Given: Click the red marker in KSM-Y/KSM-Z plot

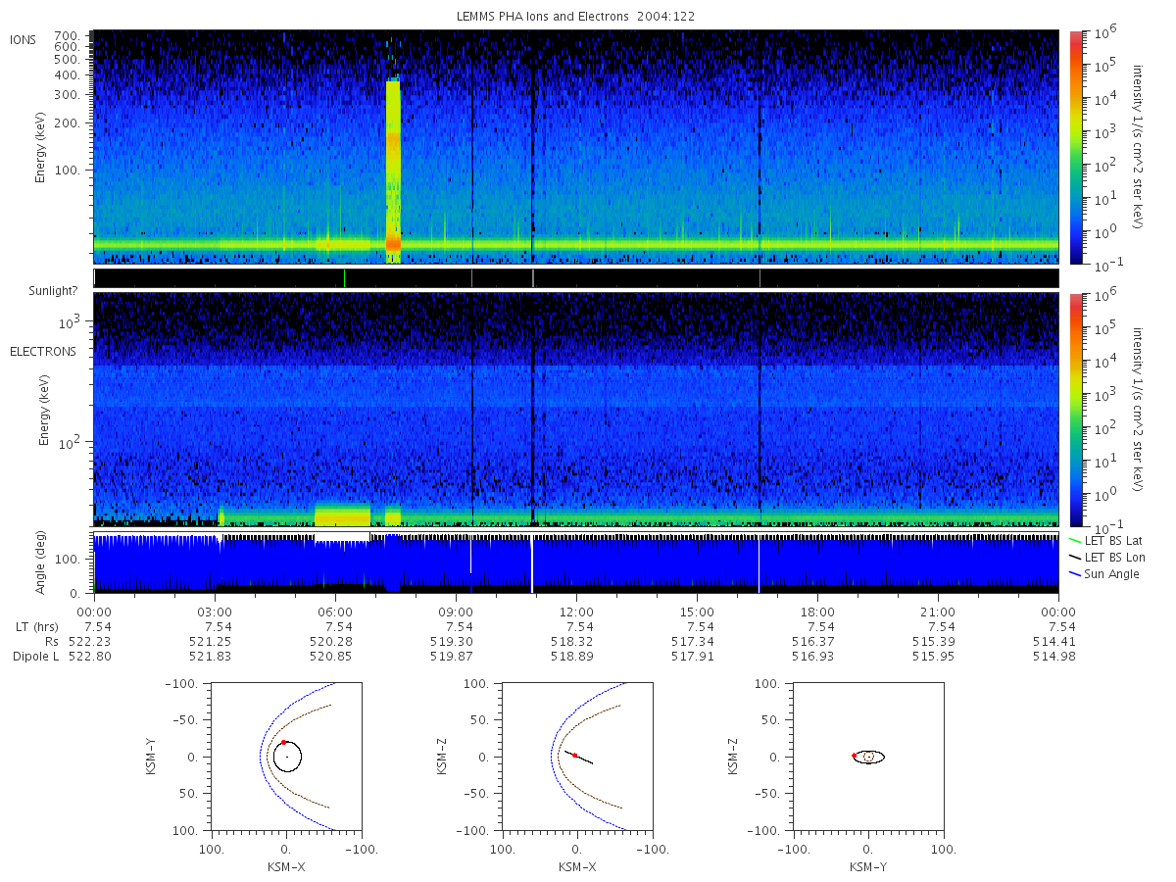Looking at the screenshot, I should 854,756.
